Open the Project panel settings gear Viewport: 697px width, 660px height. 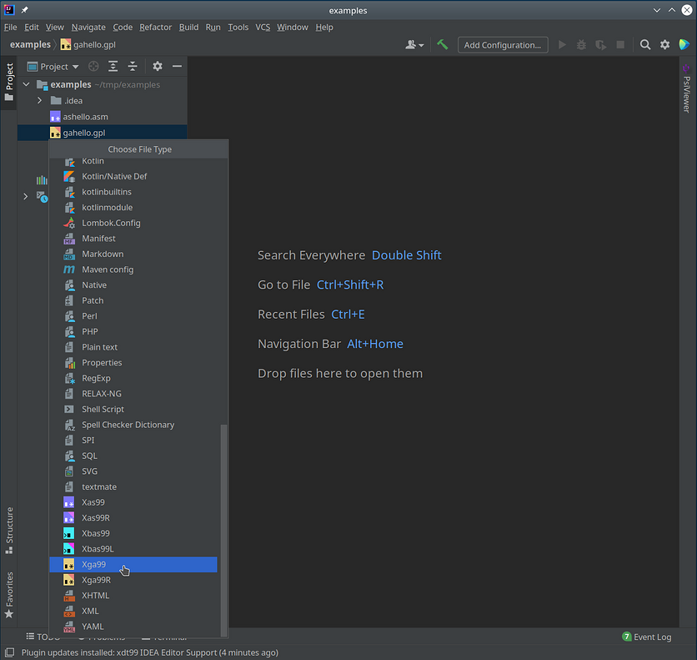point(157,66)
